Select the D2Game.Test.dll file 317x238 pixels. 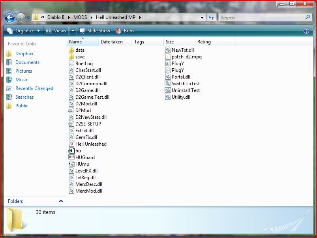click(89, 97)
